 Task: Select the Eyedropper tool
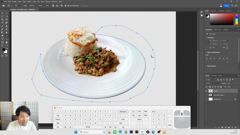pyautogui.click(x=2, y=22)
